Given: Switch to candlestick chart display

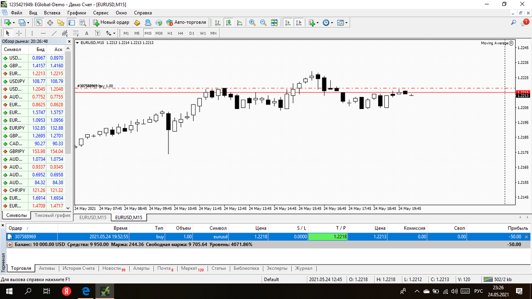Looking at the screenshot, I should tap(229, 23).
